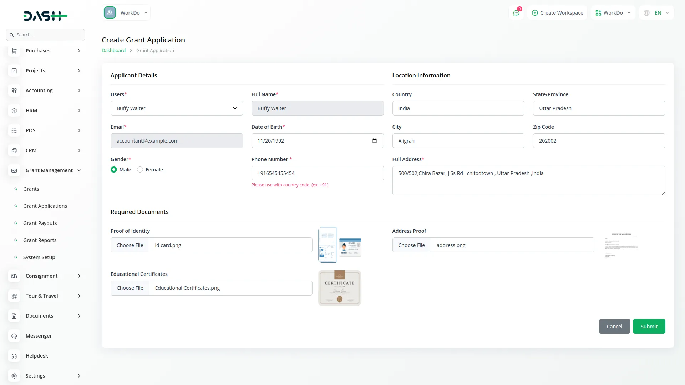Viewport: 685px width, 385px height.
Task: Open the Helpdesk icon
Action: coord(14,356)
